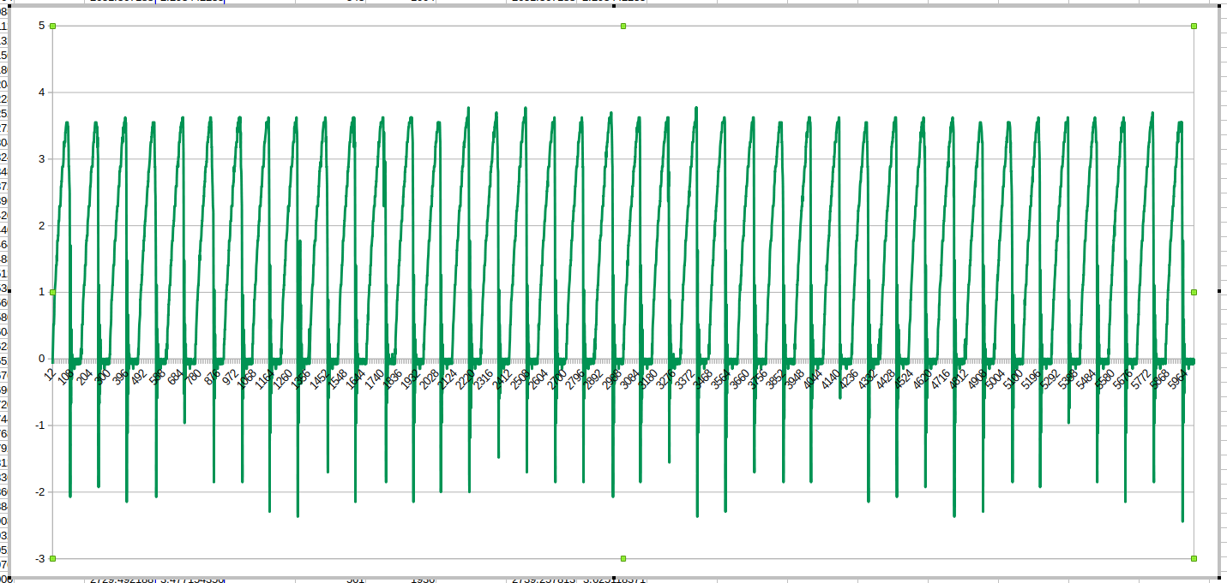Click the cell containing 2739.257813
This screenshot has height=583, width=1227.
[x=544, y=580]
